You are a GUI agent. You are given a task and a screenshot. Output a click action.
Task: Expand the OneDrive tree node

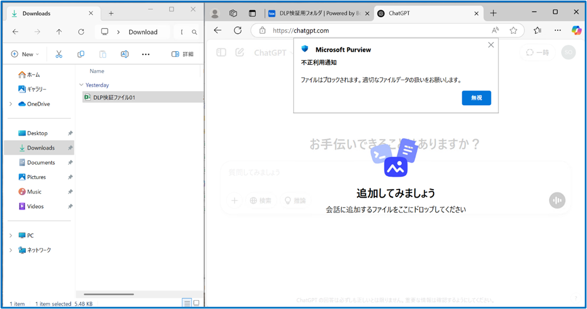click(10, 104)
